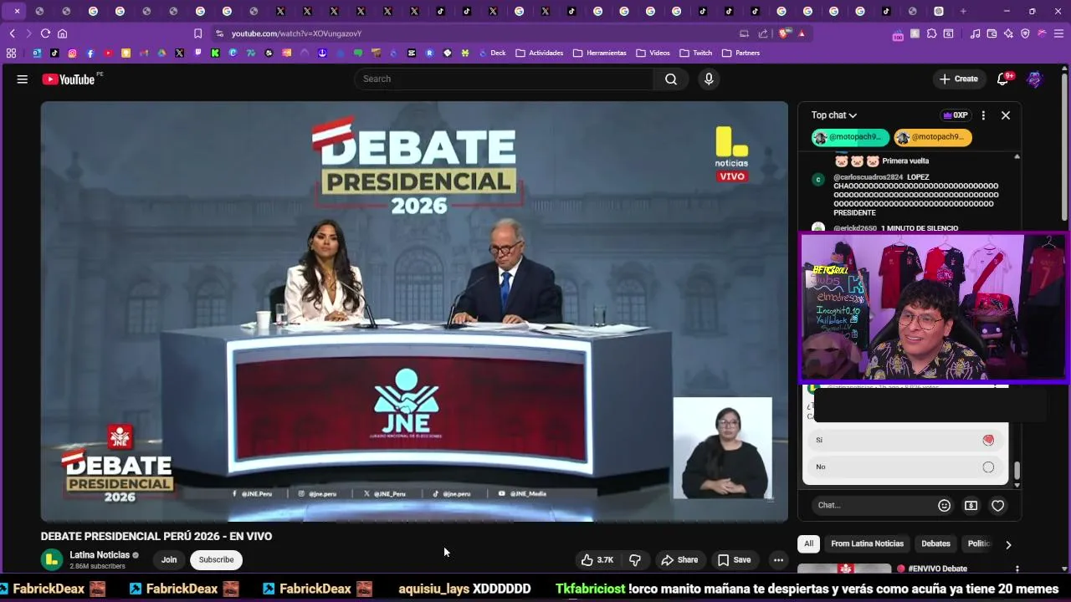Viewport: 1071px width, 602px height.
Task: Expand the Top chat dropdown
Action: click(x=834, y=115)
